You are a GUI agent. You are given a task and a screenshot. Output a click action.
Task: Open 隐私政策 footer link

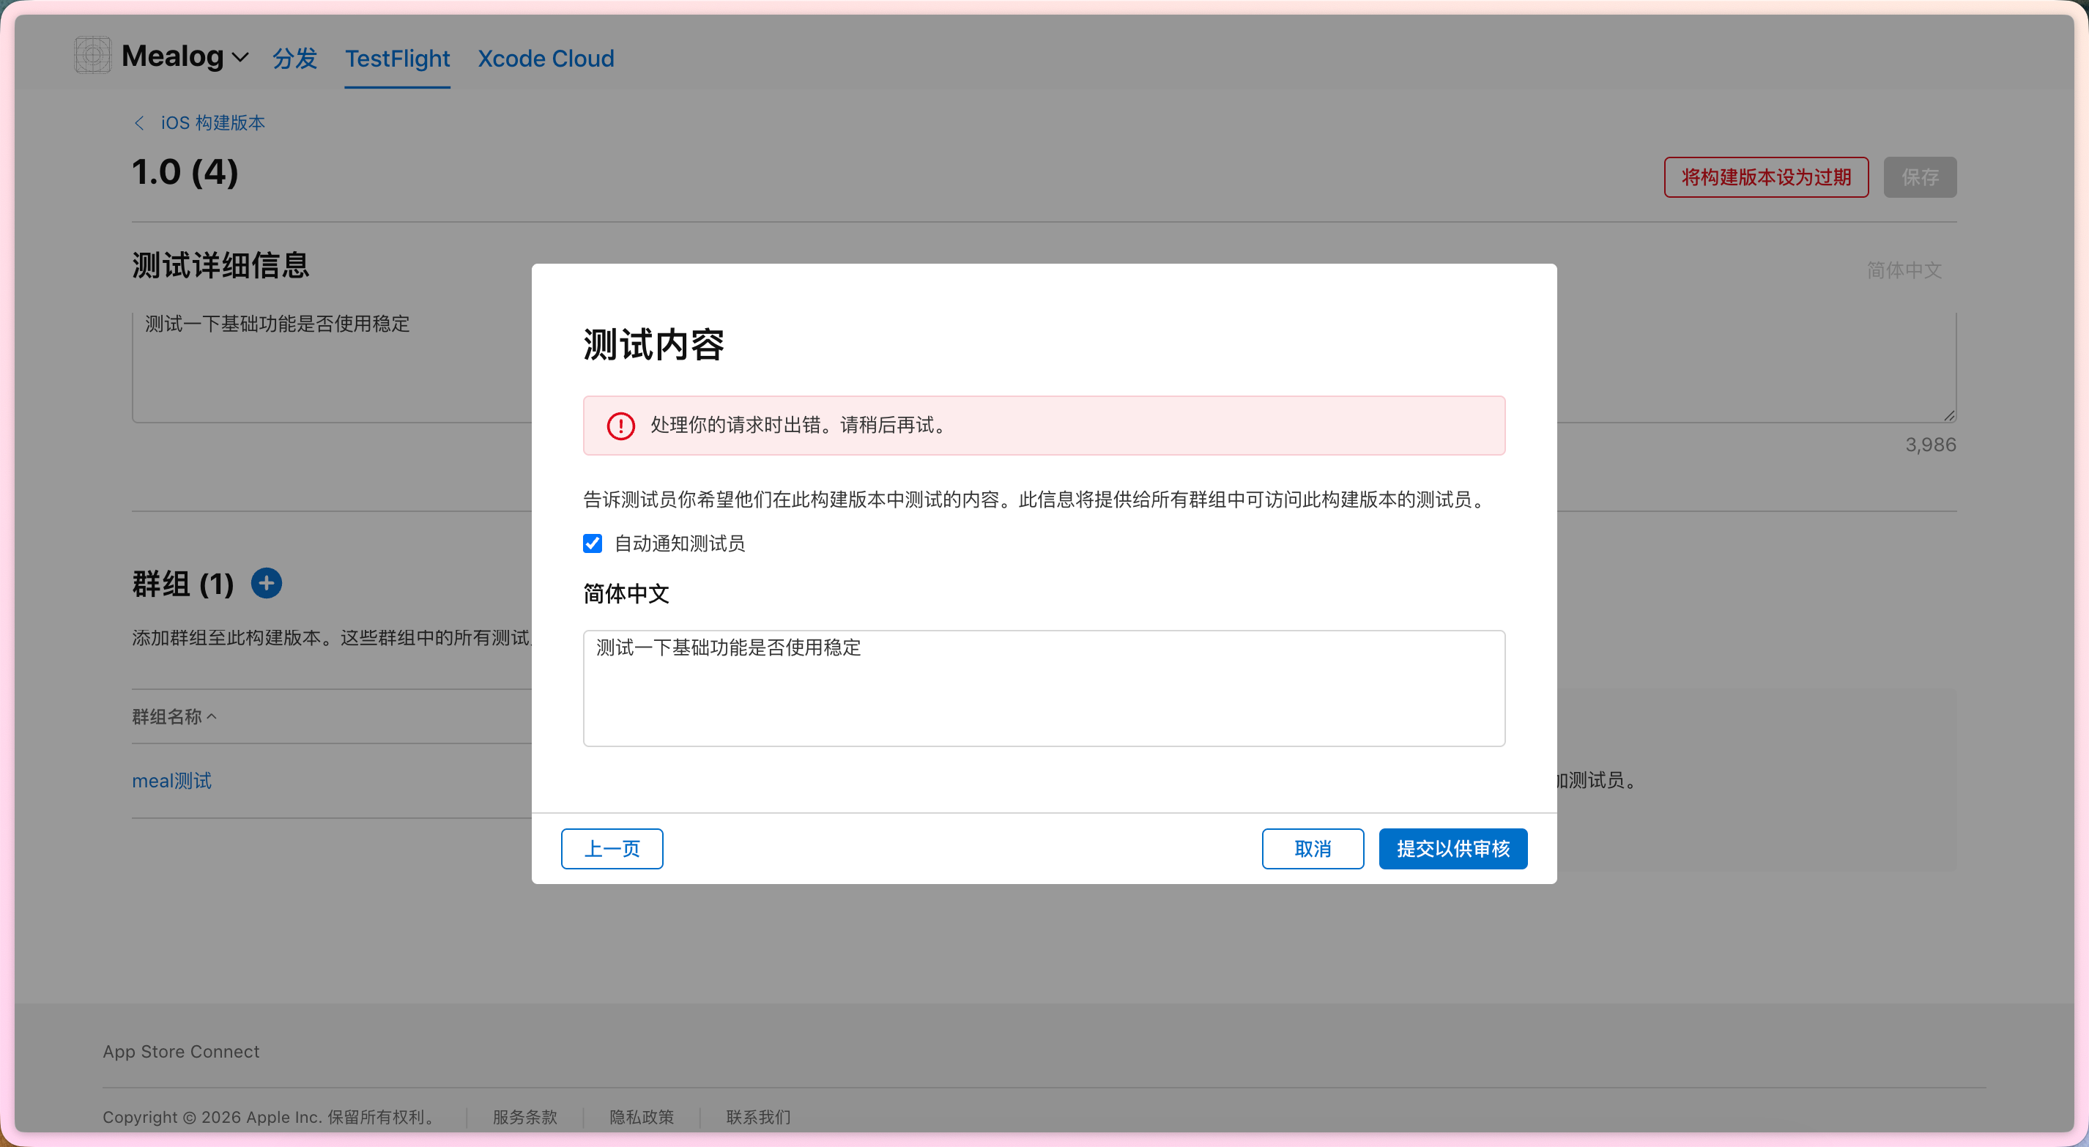(642, 1117)
